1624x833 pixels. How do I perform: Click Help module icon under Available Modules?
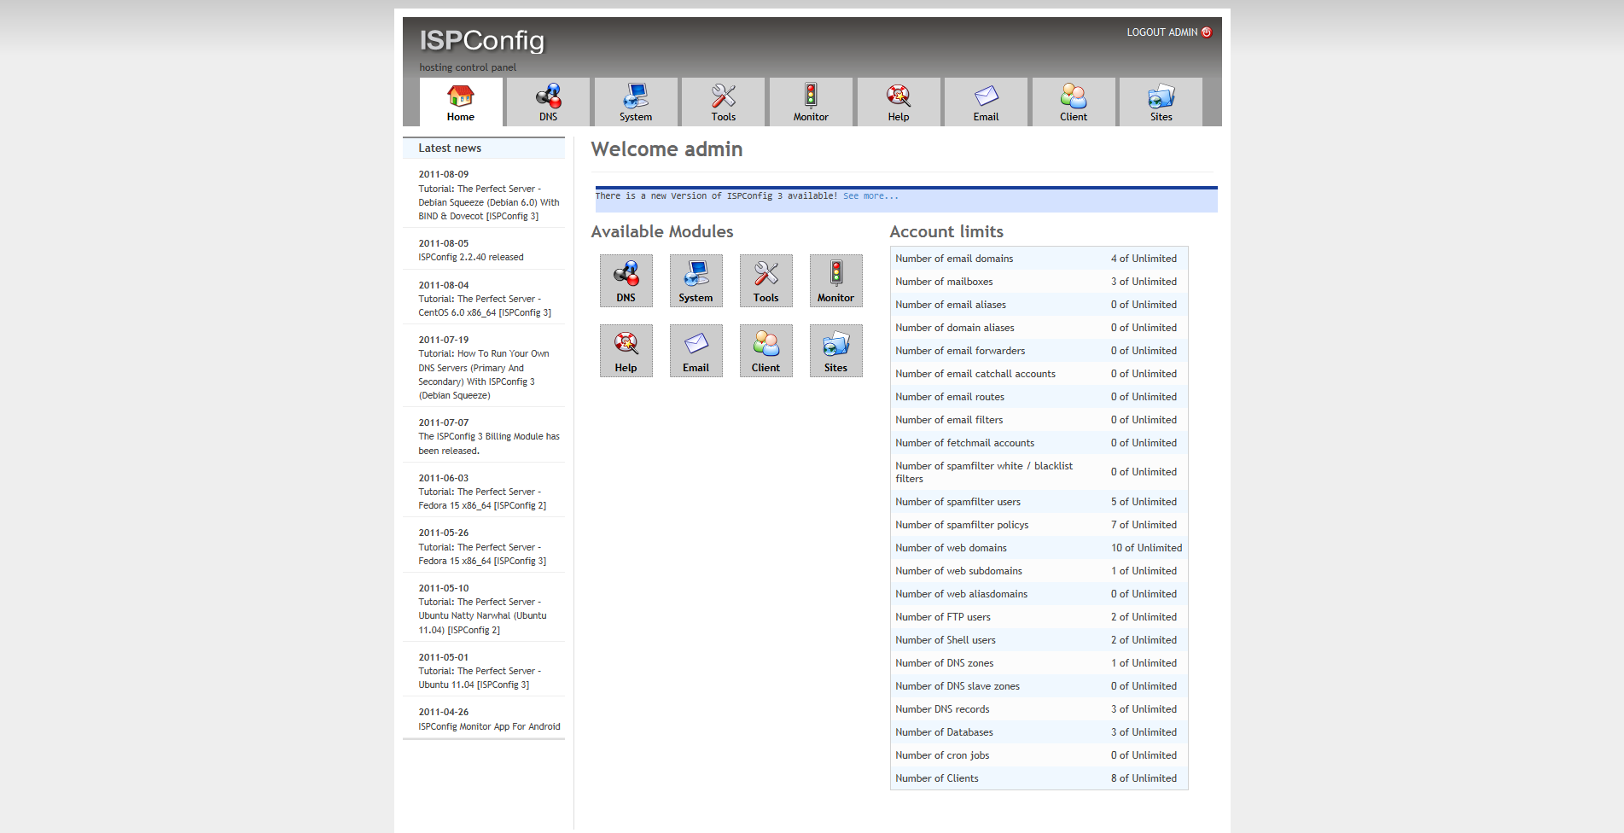(626, 351)
